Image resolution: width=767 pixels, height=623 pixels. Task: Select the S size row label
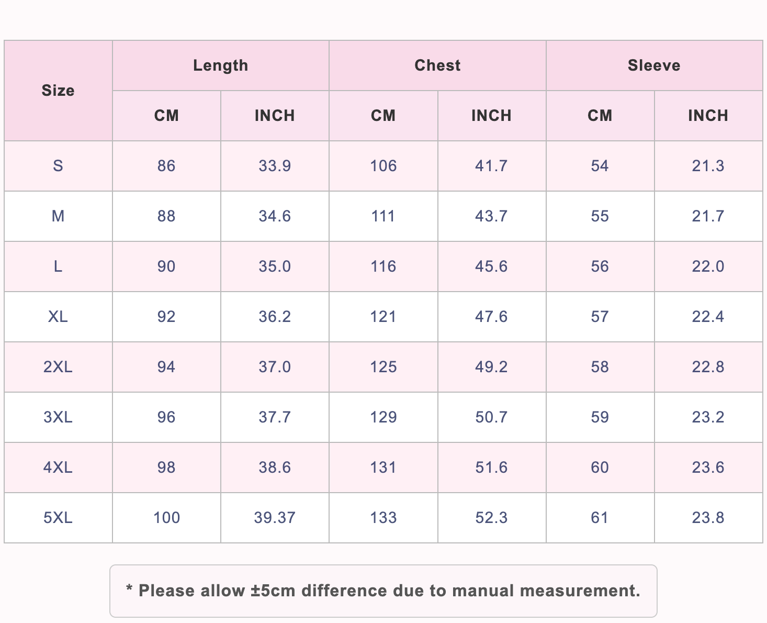(x=58, y=166)
